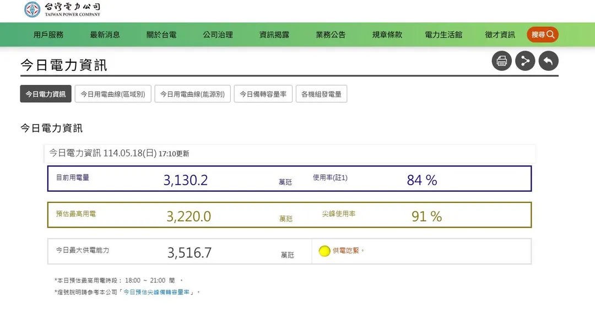Click the 預估最高用電 label

click(x=76, y=214)
